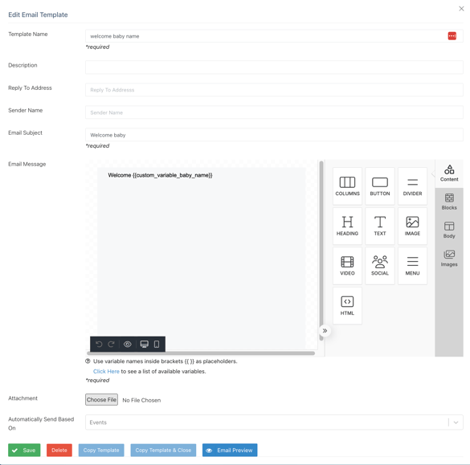470x465 pixels.
Task: Click the editor vertical scrollbar
Action: 321,251
